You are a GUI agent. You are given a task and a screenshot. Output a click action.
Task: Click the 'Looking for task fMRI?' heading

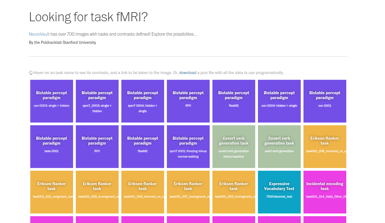pyautogui.click(x=88, y=17)
